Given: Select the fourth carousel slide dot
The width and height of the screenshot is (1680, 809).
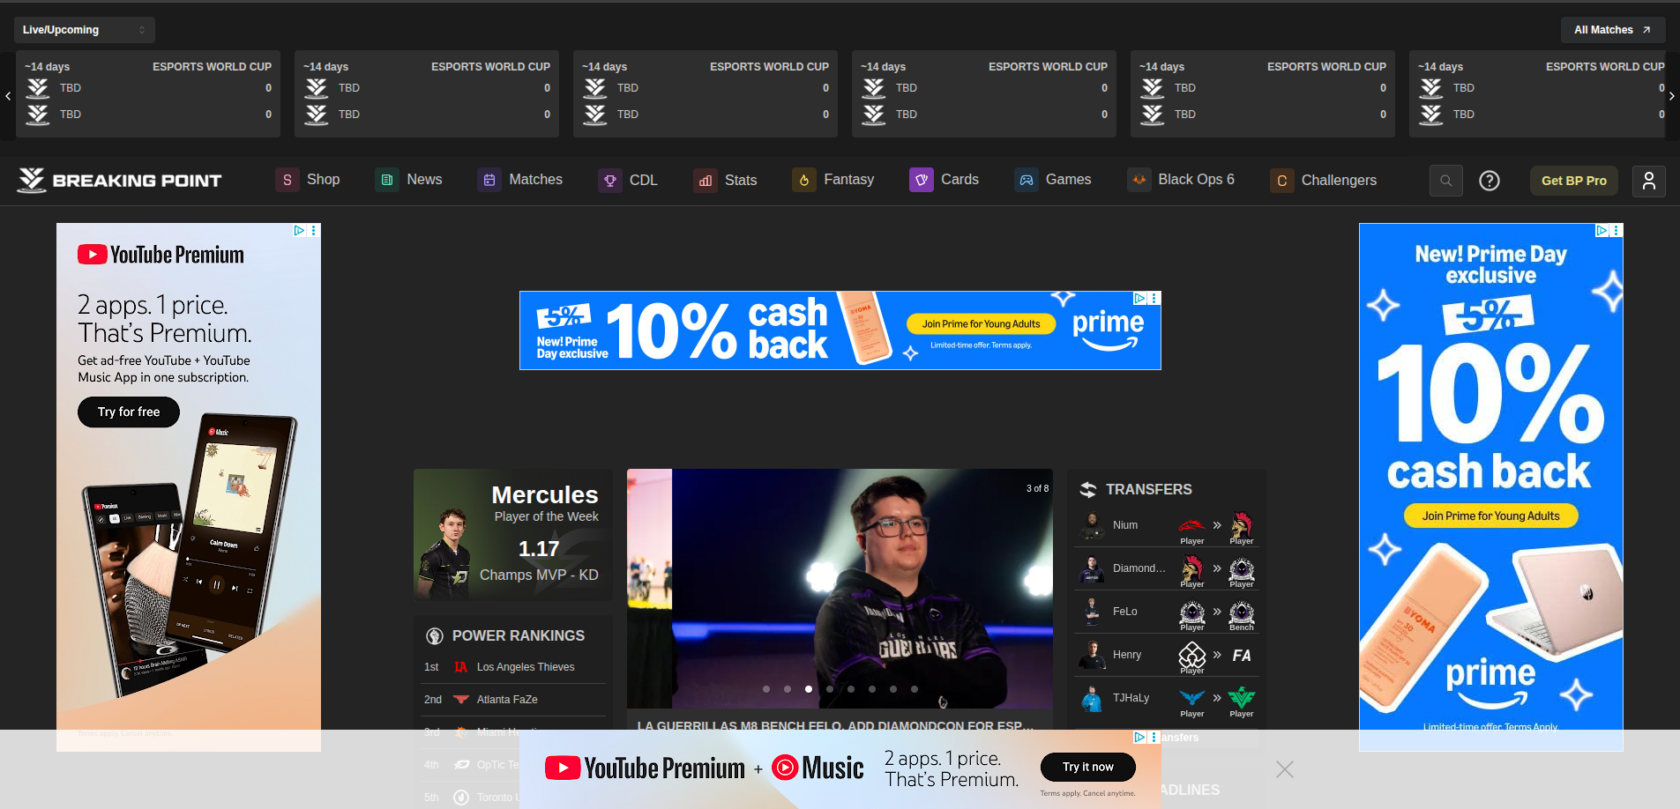Looking at the screenshot, I should click(830, 689).
